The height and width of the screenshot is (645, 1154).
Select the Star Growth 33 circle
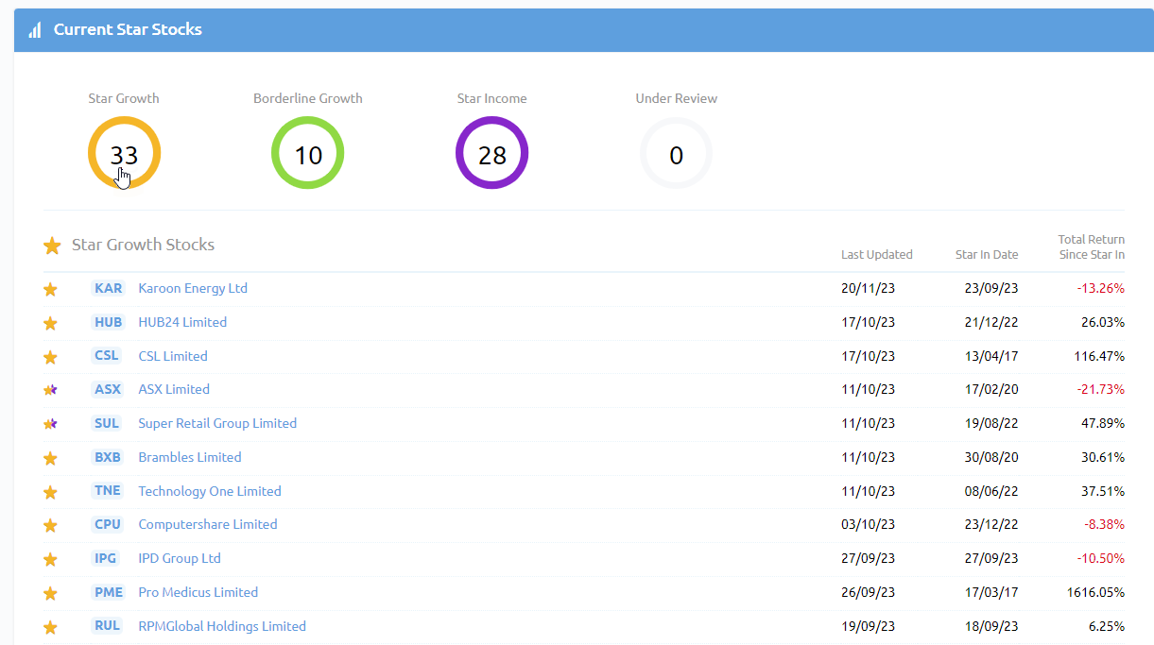[x=124, y=154]
